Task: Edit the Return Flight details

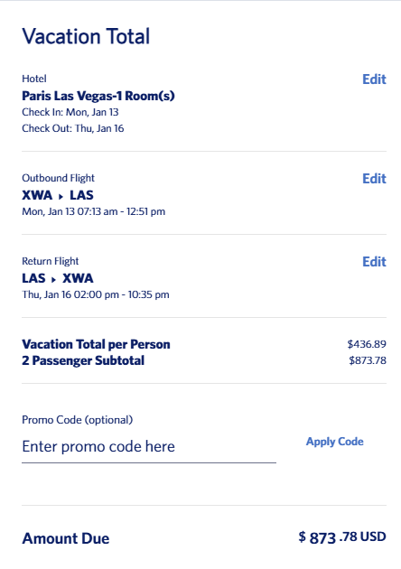Action: click(x=374, y=262)
